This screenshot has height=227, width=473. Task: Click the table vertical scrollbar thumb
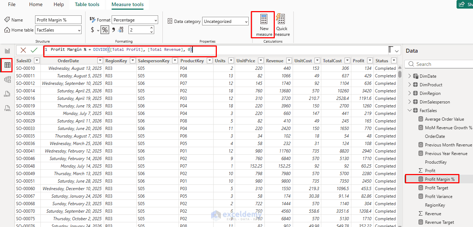[399, 74]
